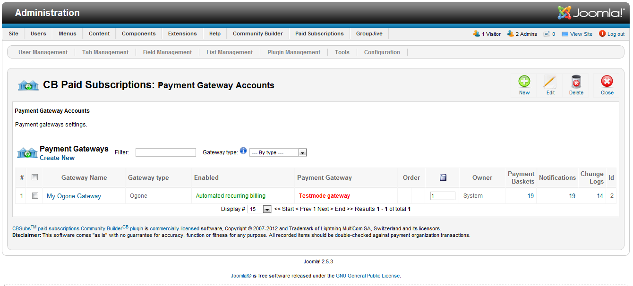Check the My Ogone Gateway row checkbox
The image size is (633, 286).
tap(35, 196)
